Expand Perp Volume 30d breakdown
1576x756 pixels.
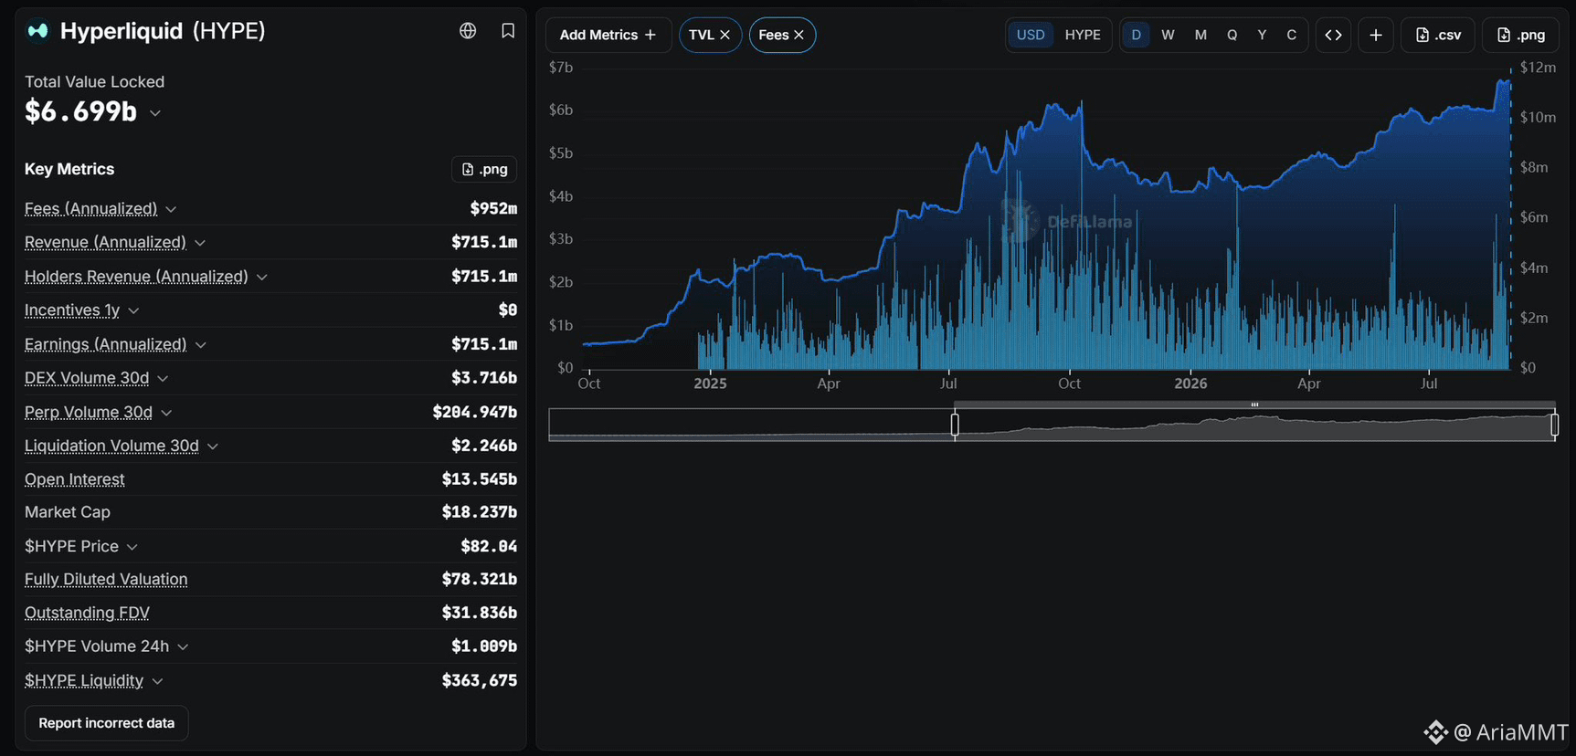[166, 413]
